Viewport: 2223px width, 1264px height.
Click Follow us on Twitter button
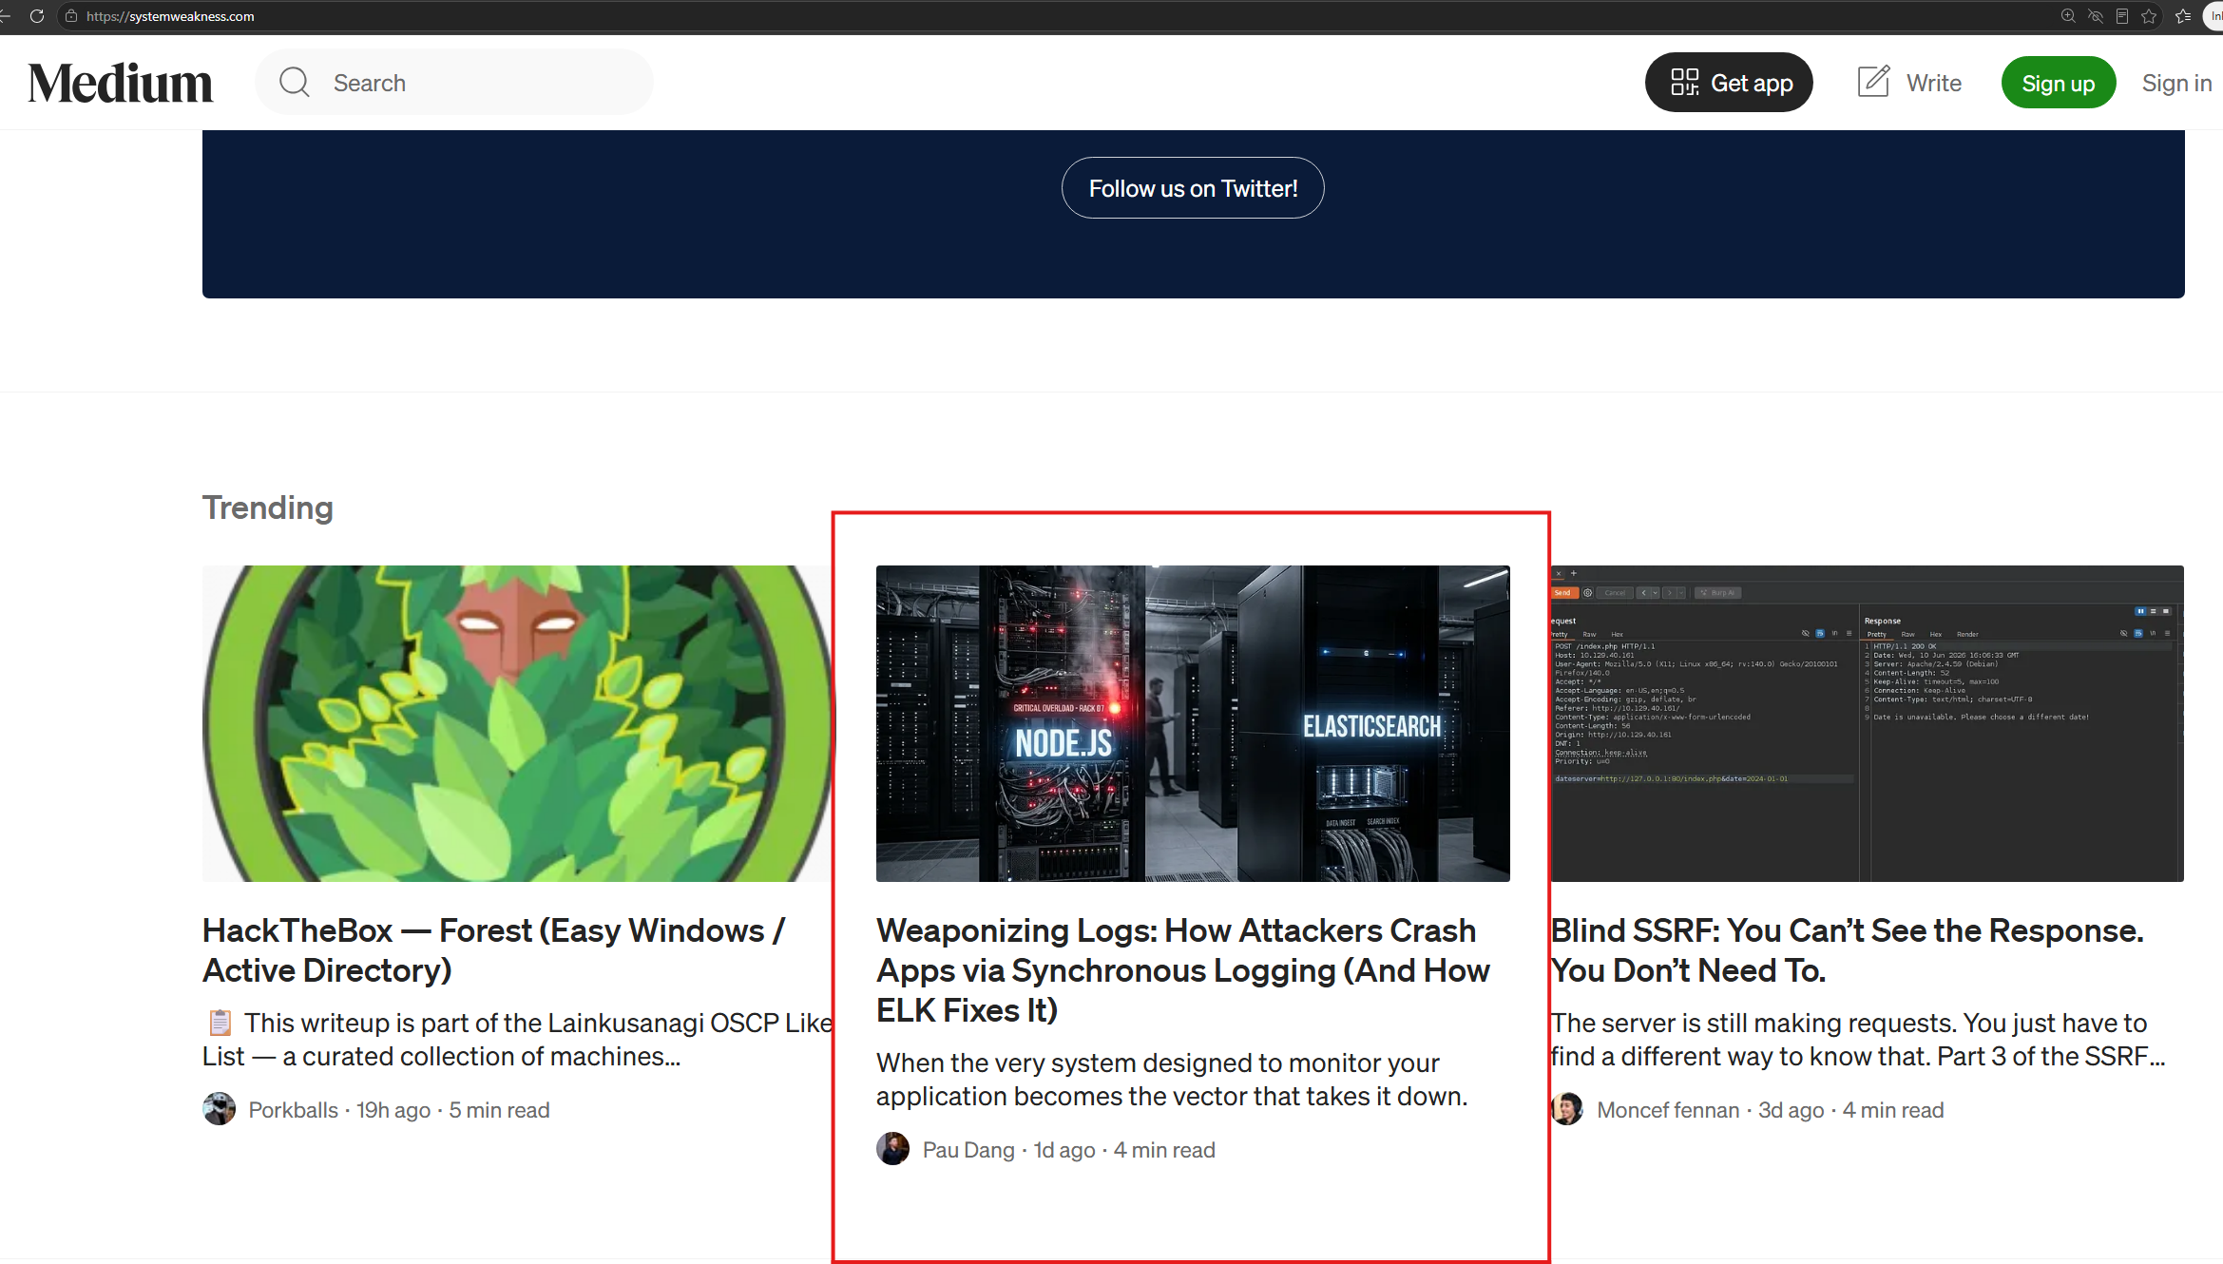pyautogui.click(x=1193, y=188)
